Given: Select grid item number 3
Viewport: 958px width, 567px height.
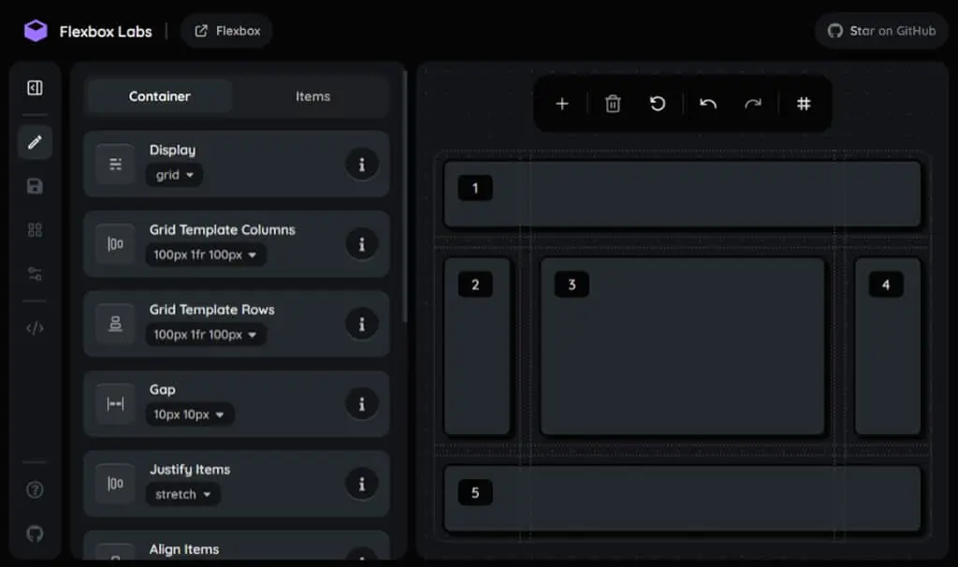Looking at the screenshot, I should coord(682,346).
